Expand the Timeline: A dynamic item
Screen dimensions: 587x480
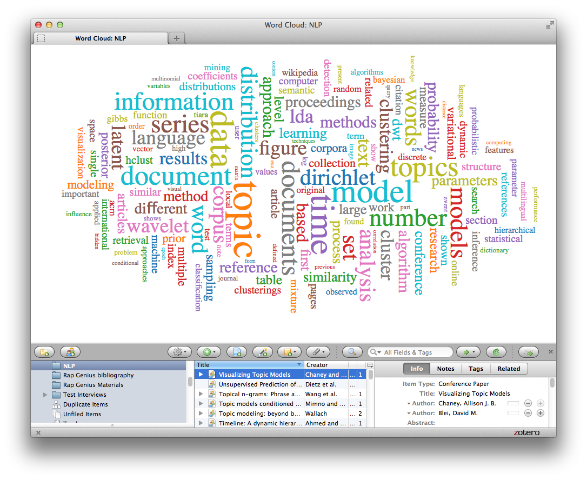(201, 423)
